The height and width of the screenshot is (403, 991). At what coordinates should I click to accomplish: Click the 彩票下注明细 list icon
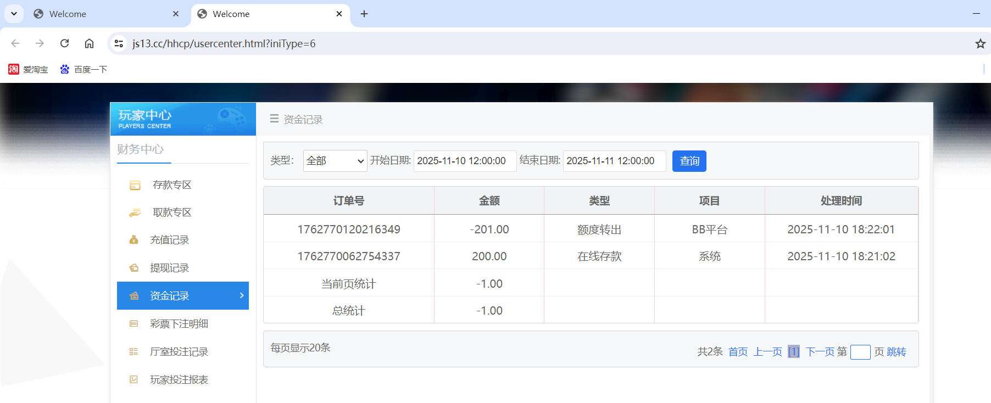[133, 324]
